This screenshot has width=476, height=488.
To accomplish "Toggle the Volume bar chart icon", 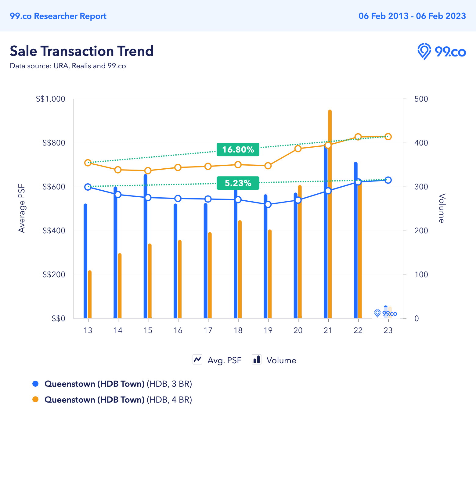I will (257, 360).
